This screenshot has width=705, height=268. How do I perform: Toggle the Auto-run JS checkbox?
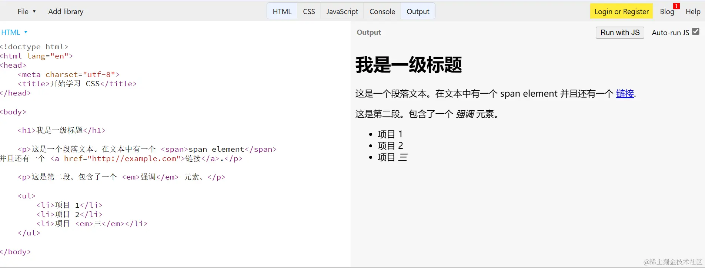click(696, 31)
